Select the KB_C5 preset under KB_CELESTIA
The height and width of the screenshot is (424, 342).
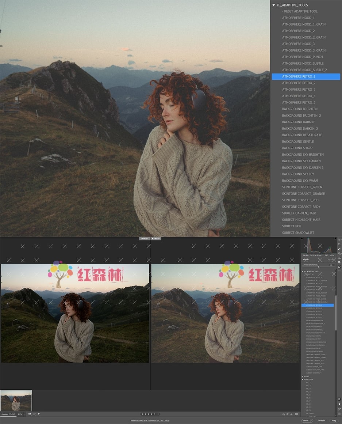[x=308, y=395]
